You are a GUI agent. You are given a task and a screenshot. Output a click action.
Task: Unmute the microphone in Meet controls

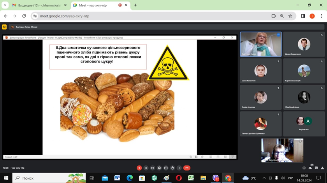[139, 168]
